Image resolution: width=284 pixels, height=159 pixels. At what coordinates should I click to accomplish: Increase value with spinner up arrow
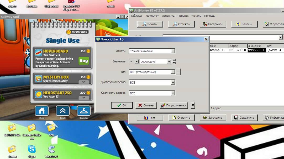[x=174, y=60]
